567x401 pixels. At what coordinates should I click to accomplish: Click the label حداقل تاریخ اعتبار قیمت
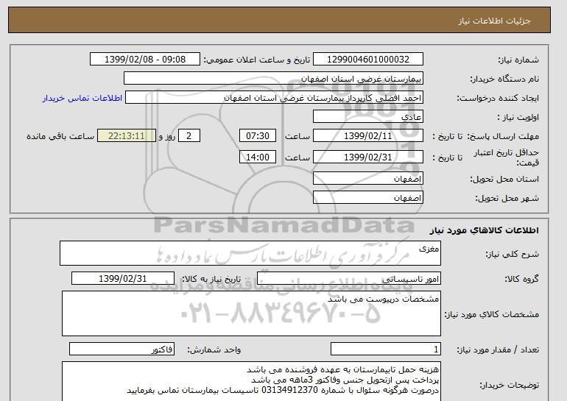pos(507,157)
